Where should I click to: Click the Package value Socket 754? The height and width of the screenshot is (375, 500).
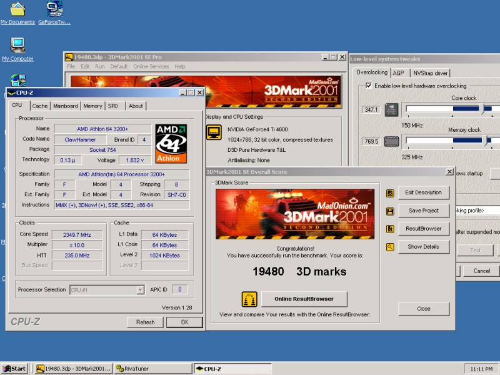click(x=102, y=150)
